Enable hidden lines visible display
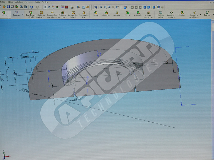This screenshot has width=214, height=160. [137, 7]
